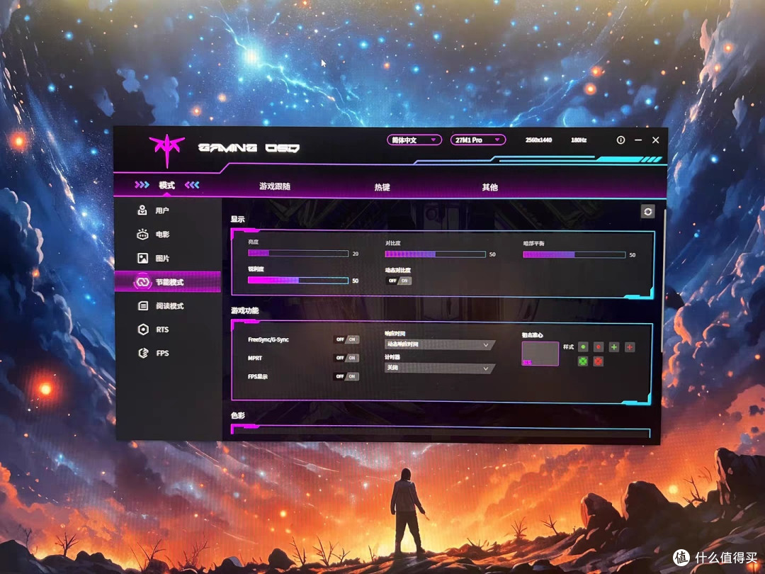Select the 图片 picture mode icon

[142, 258]
